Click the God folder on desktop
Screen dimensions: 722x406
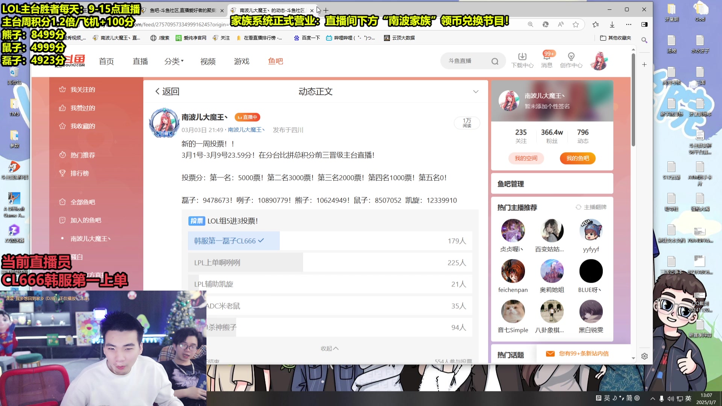(x=700, y=12)
